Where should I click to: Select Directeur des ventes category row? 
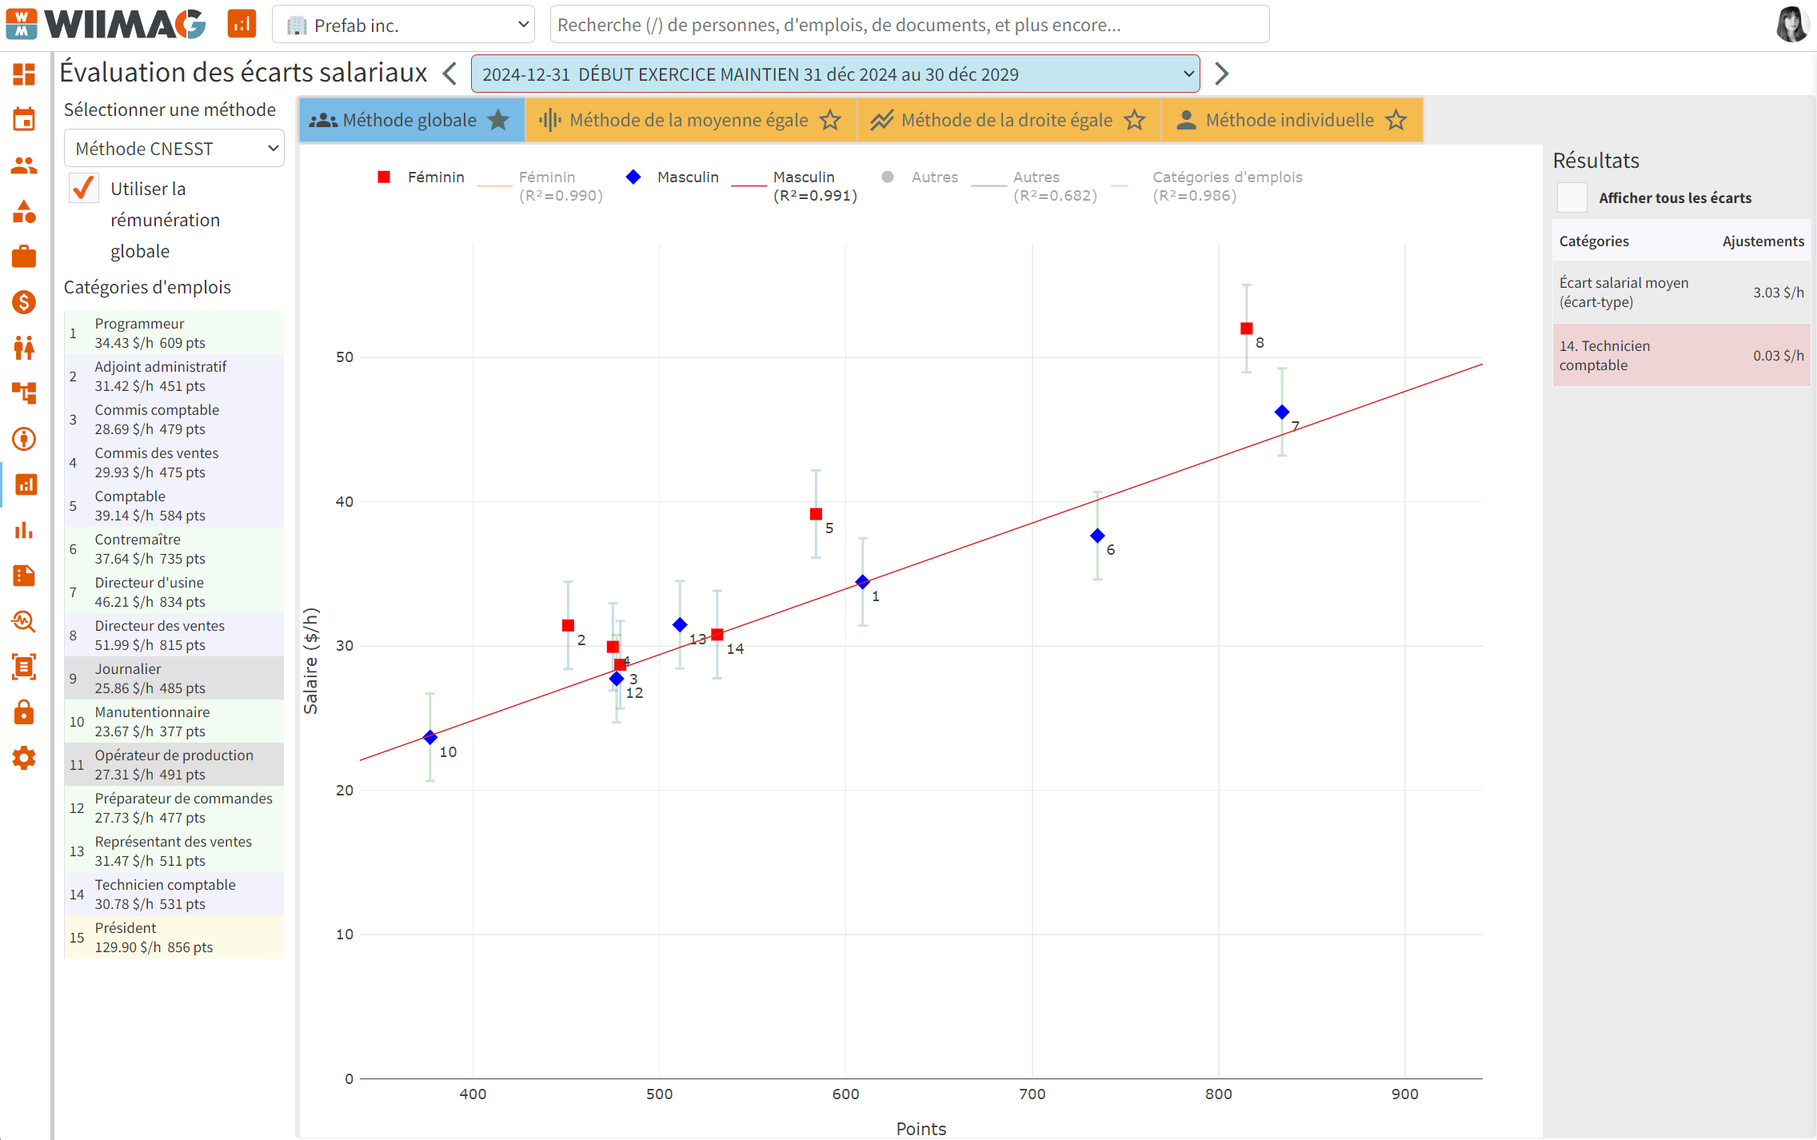coord(174,635)
